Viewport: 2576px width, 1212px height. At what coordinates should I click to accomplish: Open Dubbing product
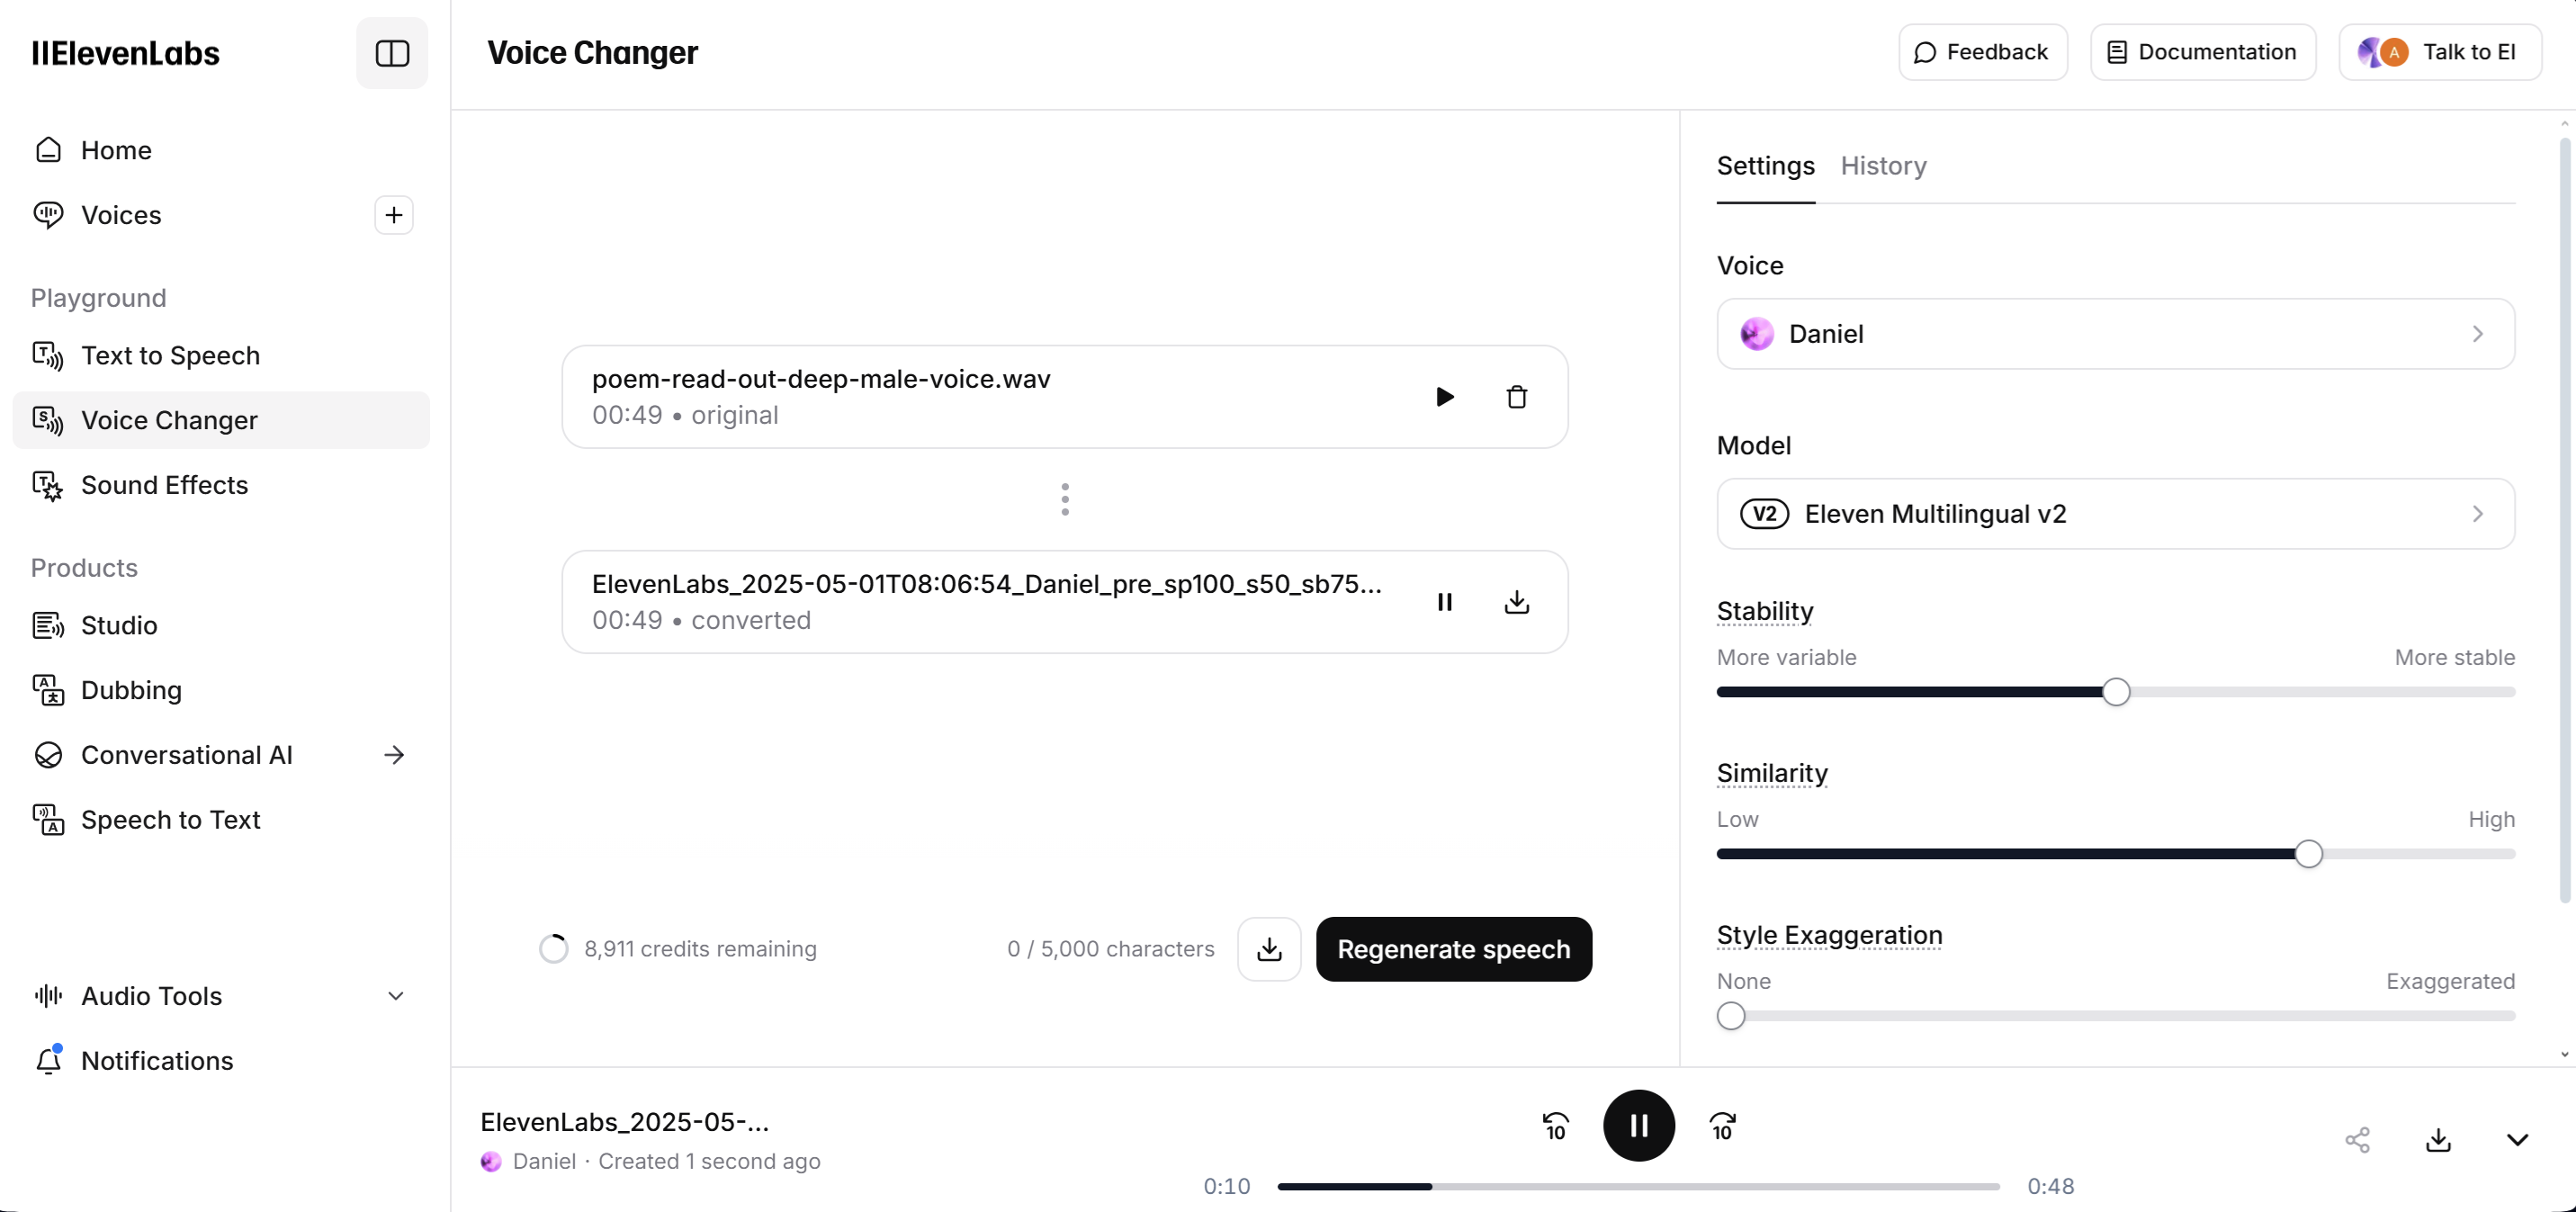(220, 690)
